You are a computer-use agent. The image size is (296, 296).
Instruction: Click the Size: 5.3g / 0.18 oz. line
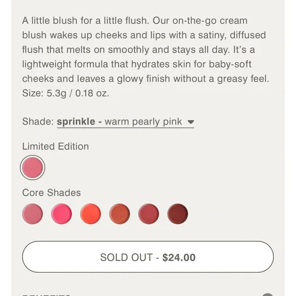click(66, 93)
